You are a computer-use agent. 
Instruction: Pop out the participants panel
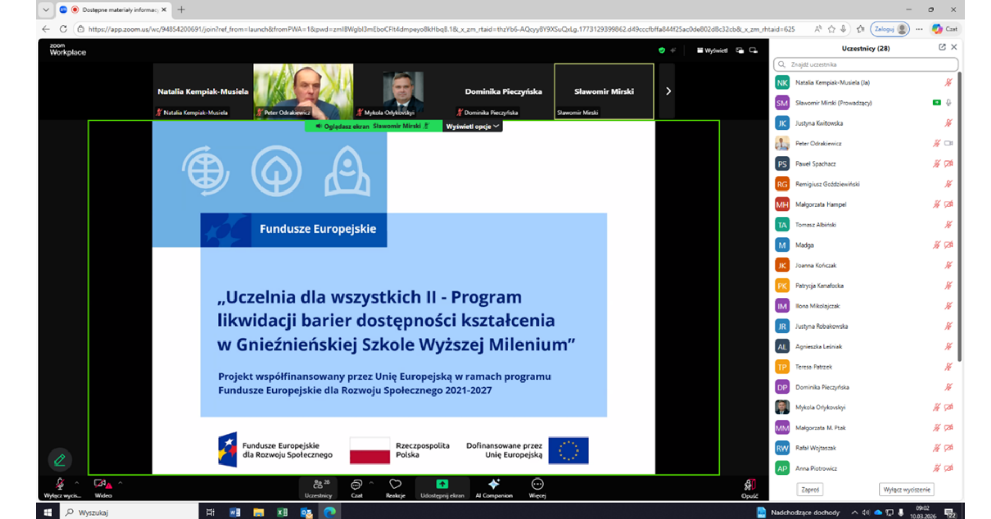point(942,47)
